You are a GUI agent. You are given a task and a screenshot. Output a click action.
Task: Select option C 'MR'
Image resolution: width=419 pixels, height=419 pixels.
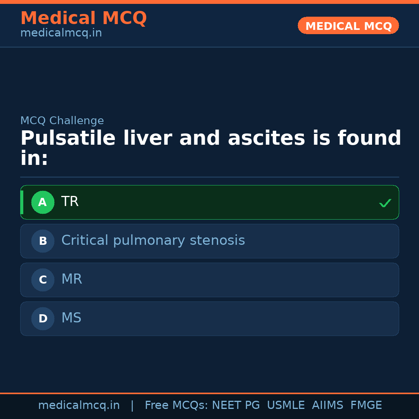click(209, 280)
